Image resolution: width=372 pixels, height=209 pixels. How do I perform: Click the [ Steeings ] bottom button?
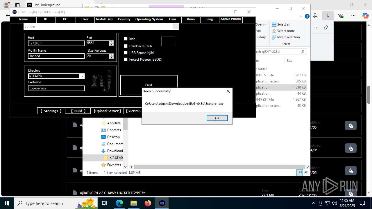[51, 111]
